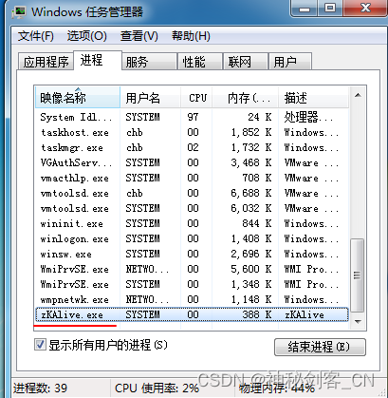Maximize the Task Manager window
Screen dimensions: 388x398
pos(330,9)
